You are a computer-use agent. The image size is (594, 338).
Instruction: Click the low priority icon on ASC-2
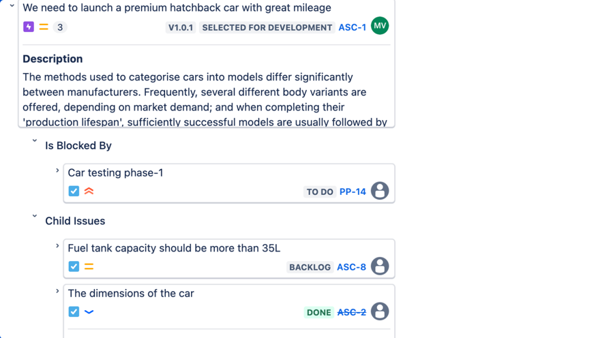89,312
